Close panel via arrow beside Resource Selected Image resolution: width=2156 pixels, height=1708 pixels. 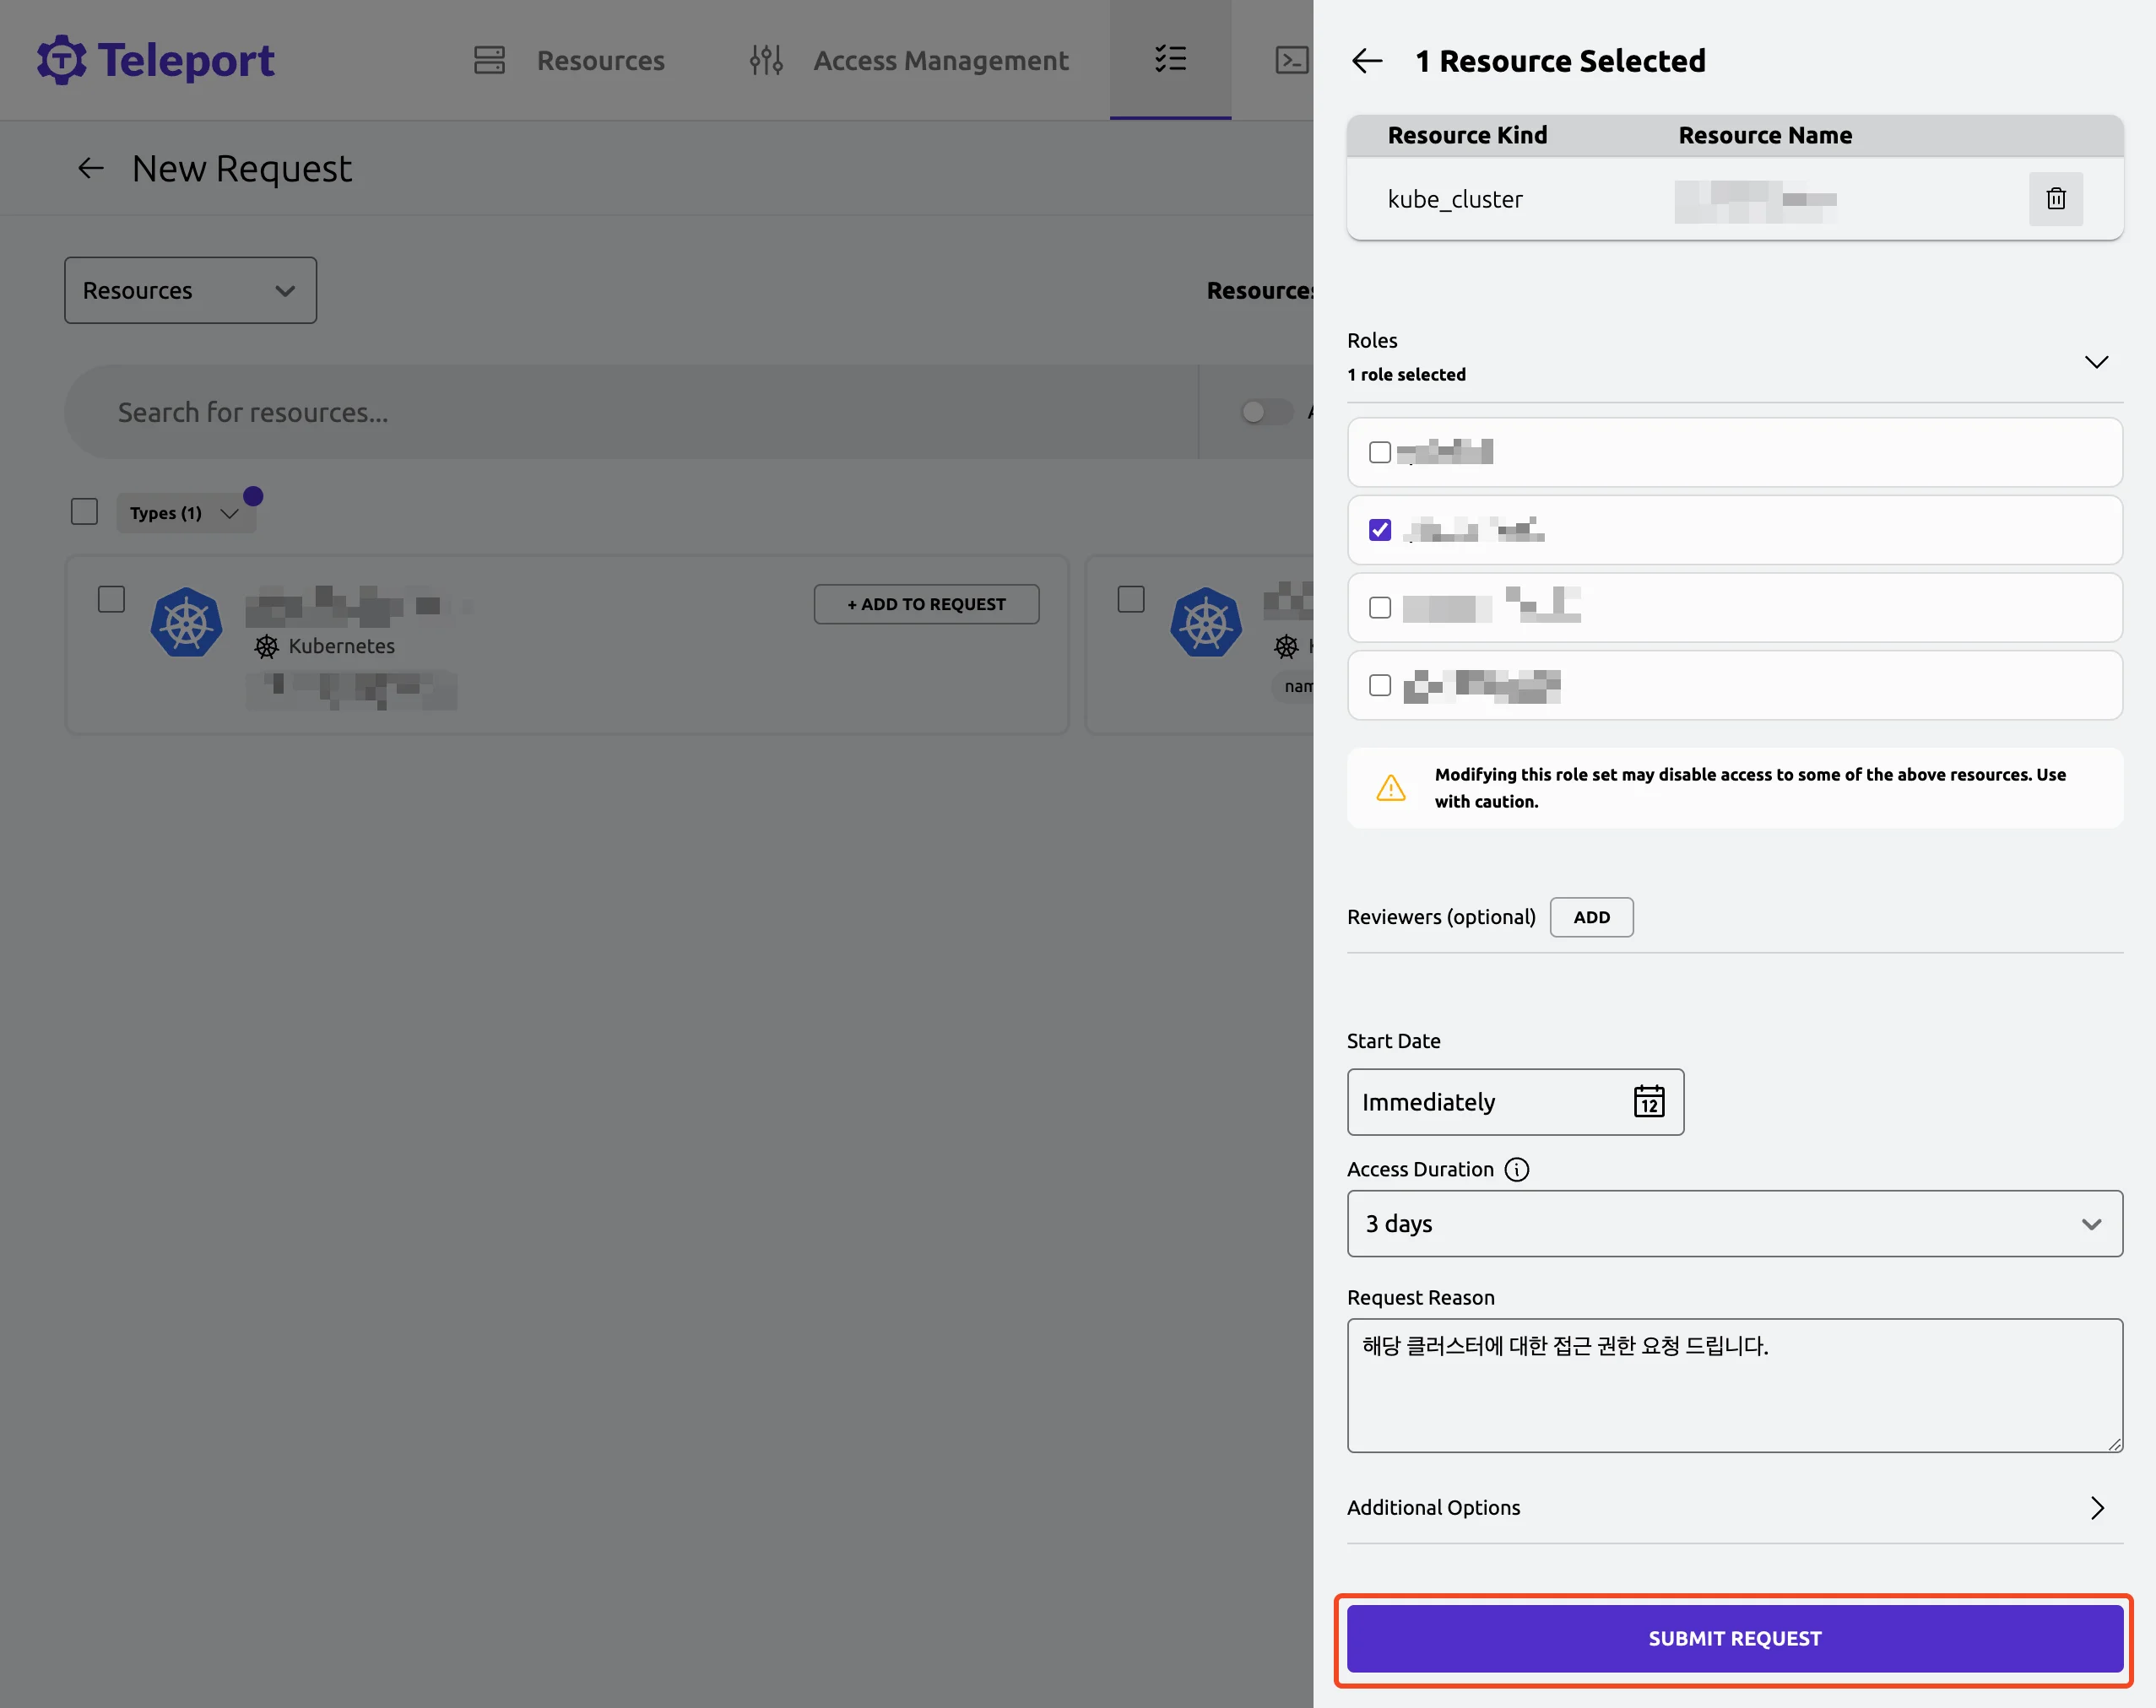[1367, 61]
